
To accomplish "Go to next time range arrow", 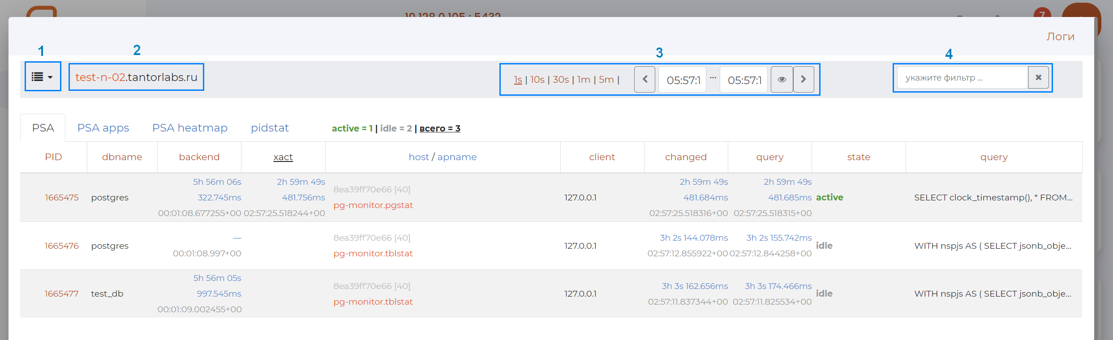I will [804, 79].
